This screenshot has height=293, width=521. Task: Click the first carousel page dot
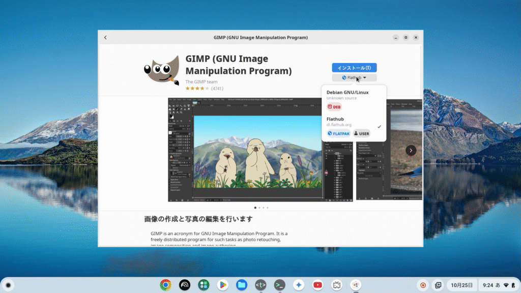pos(255,208)
